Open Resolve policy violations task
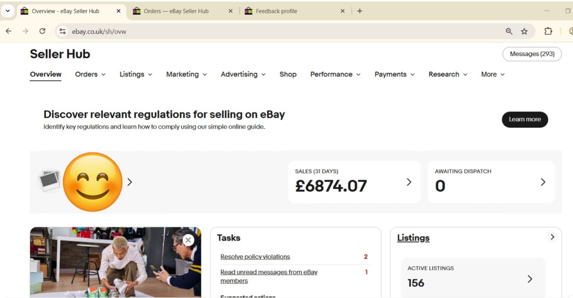 click(x=255, y=257)
